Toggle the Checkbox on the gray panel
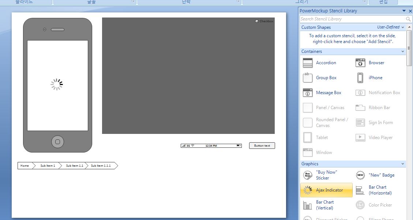Screen dimensions: 413x220 pos(257,21)
